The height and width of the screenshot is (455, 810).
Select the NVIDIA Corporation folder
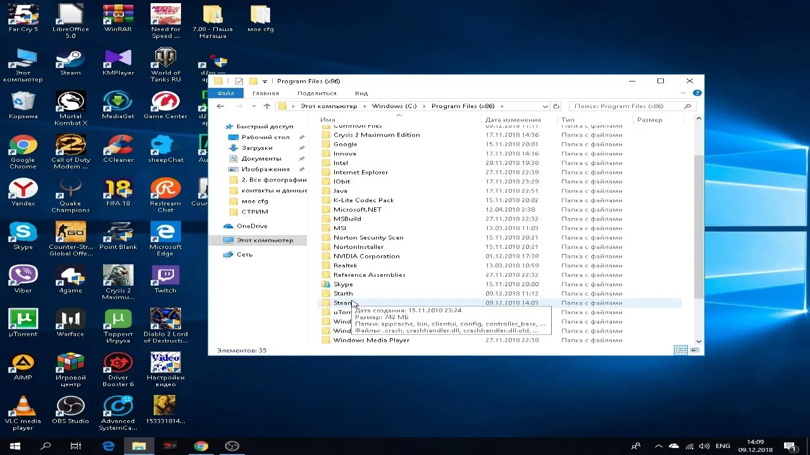(x=366, y=257)
